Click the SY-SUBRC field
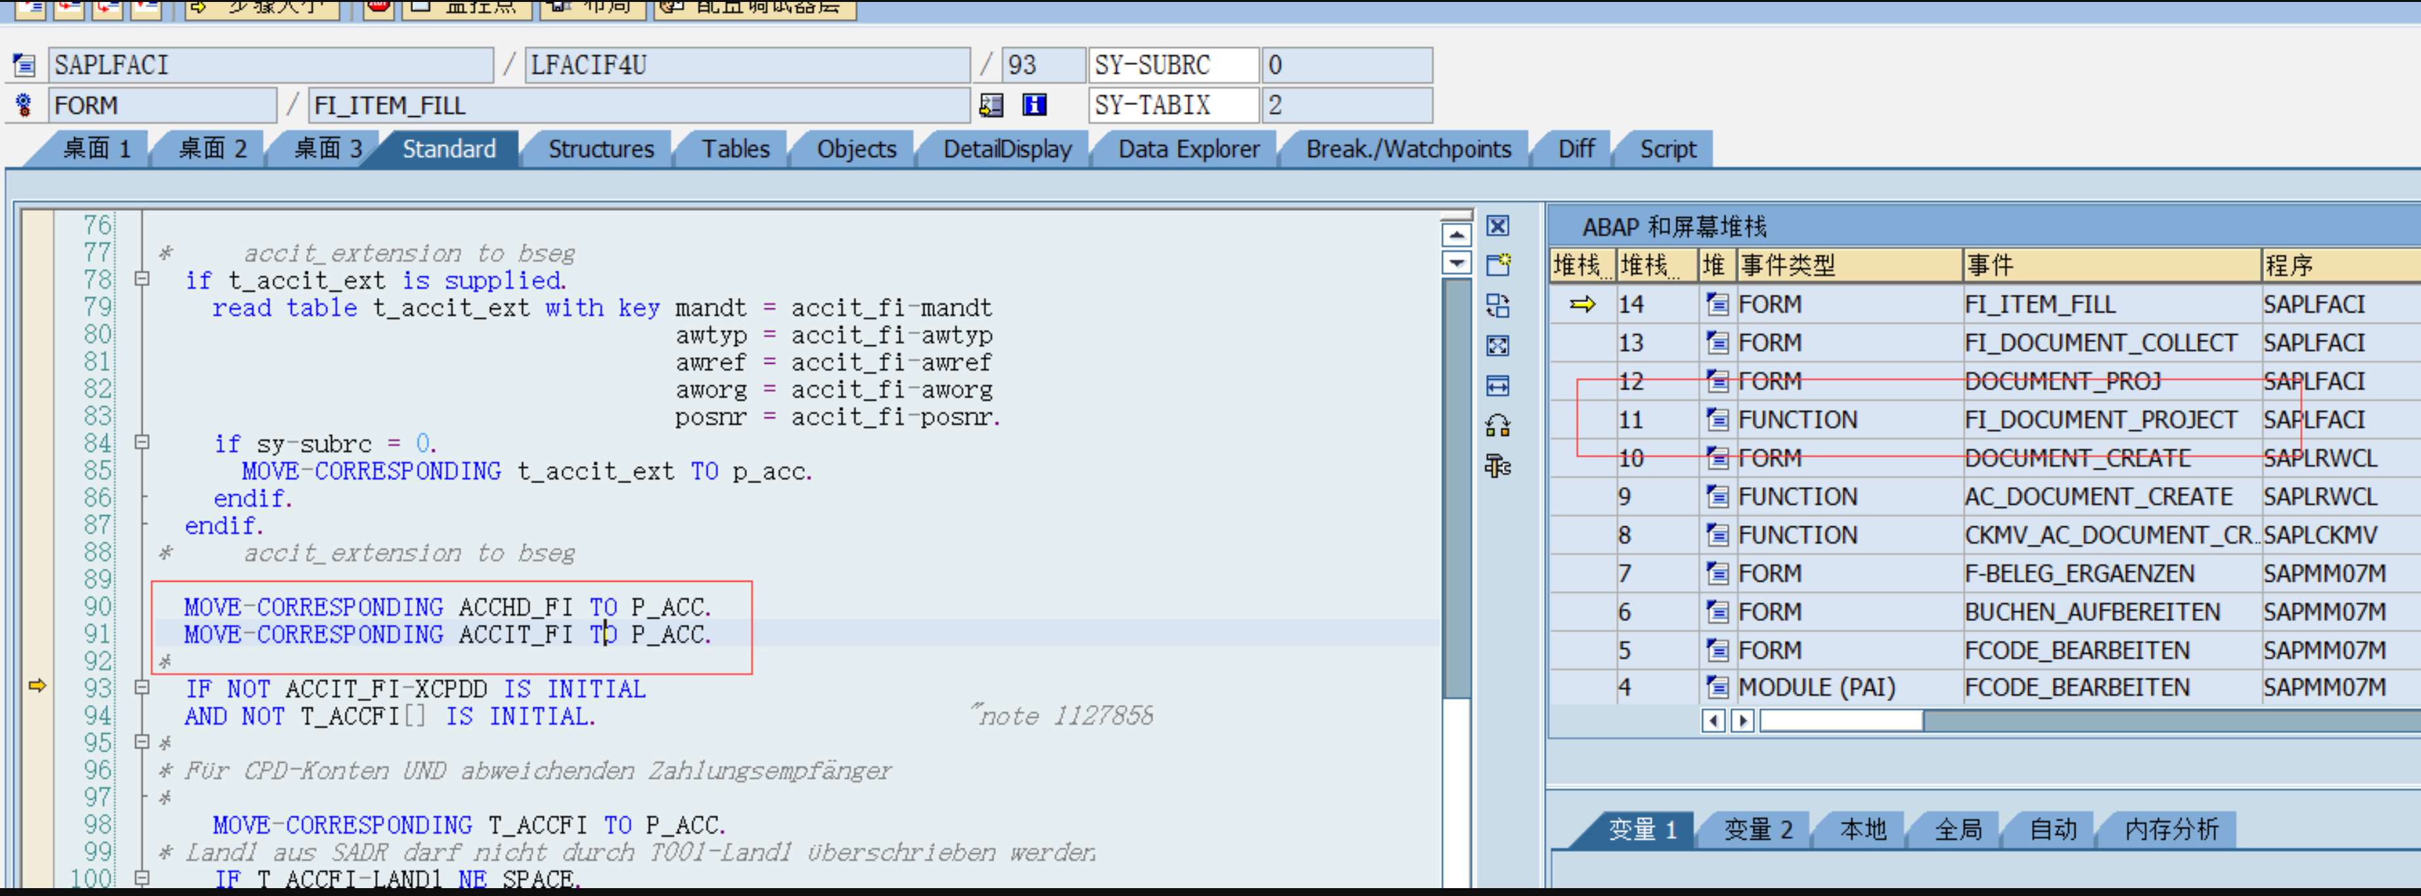 pos(1173,65)
